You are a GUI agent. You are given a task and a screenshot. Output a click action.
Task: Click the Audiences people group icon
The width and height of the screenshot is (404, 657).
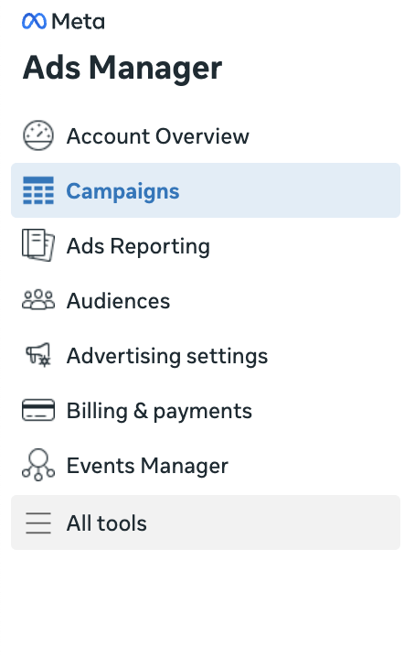(x=38, y=300)
